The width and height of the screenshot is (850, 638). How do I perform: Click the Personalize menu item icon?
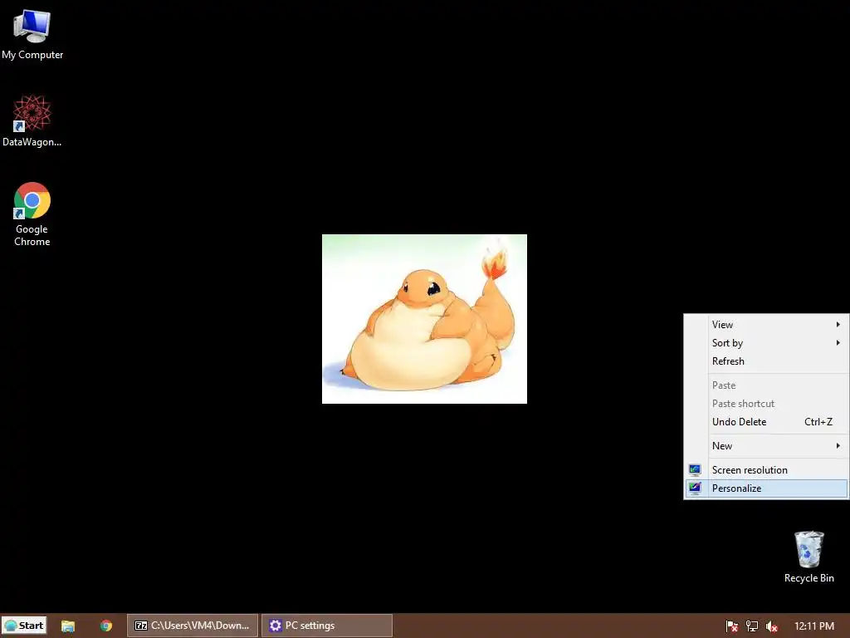[695, 488]
